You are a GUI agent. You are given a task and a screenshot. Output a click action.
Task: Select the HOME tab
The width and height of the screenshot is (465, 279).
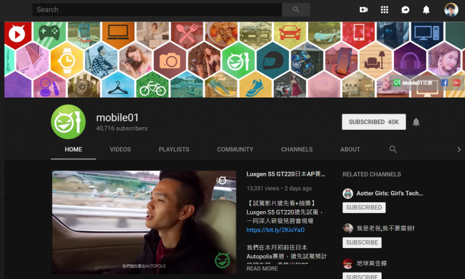73,149
